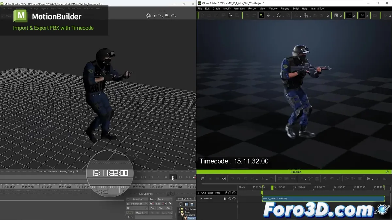
Task: Open the Animation dropdown in Key Controls
Action: (137, 199)
